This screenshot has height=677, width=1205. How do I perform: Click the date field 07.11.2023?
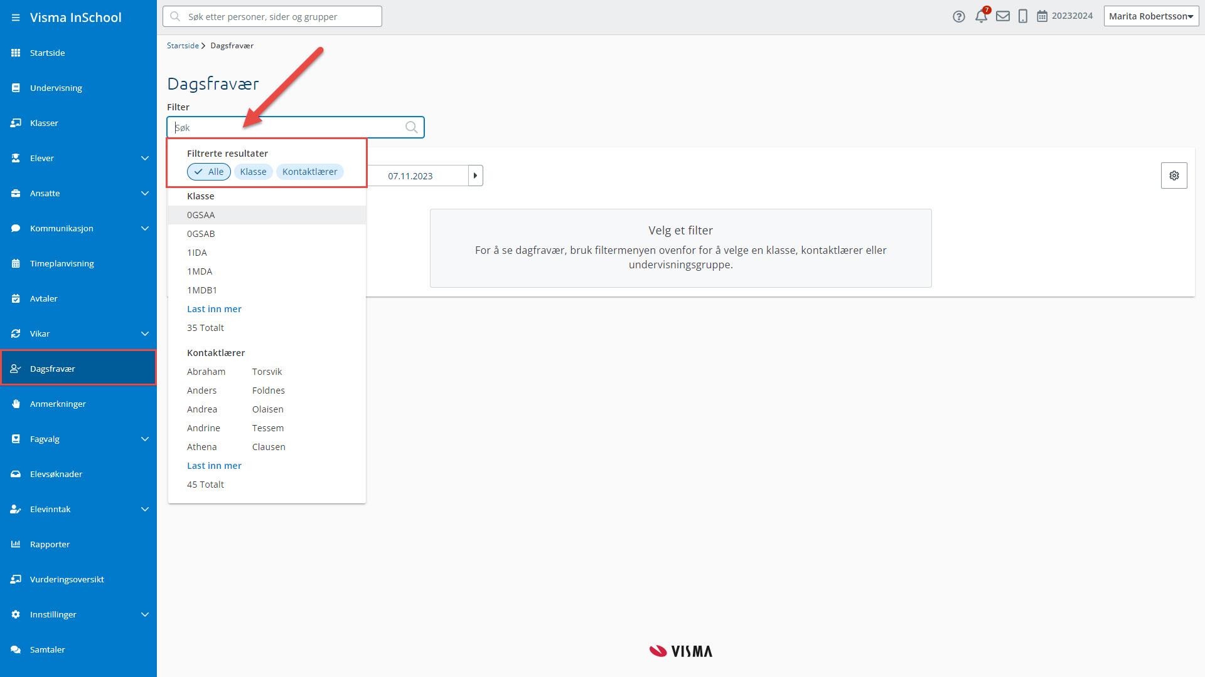[x=410, y=176]
